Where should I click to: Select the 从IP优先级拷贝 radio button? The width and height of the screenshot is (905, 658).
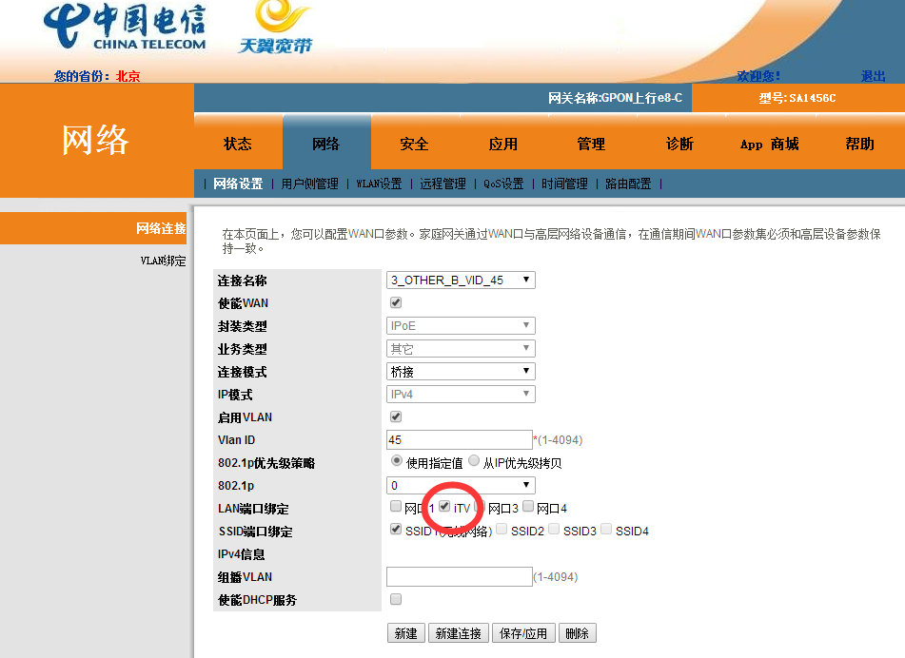coord(474,461)
